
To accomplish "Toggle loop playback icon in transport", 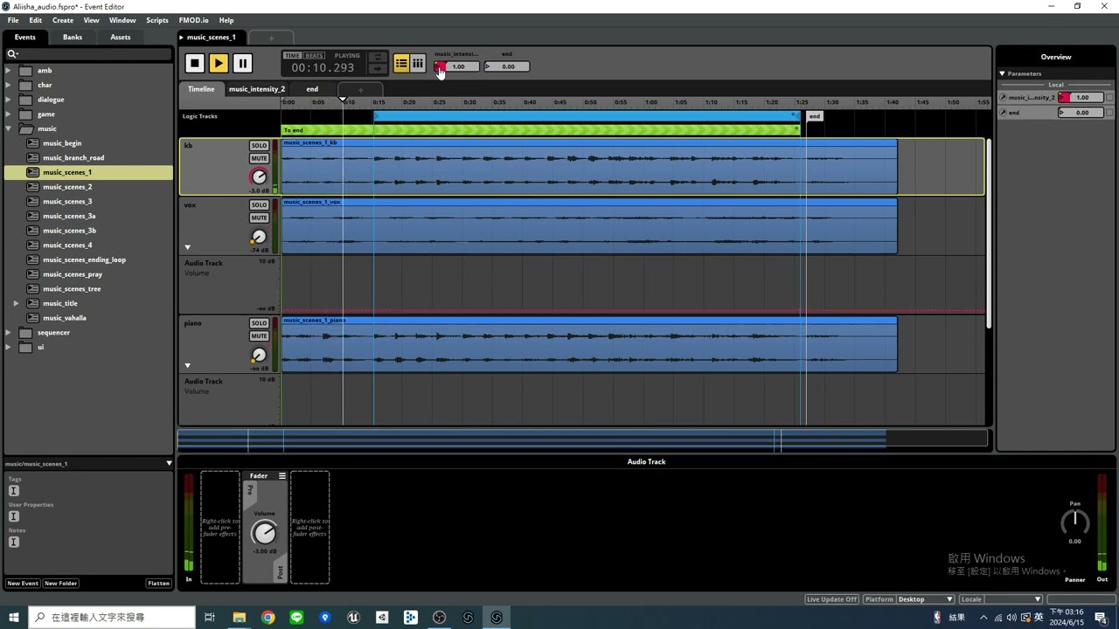I will [x=377, y=58].
